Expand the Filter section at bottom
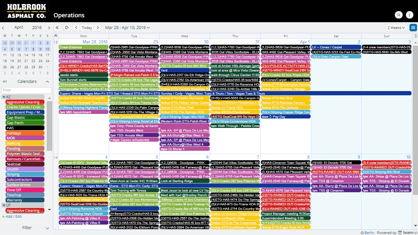This screenshot has height=235, width=418. (27, 228)
